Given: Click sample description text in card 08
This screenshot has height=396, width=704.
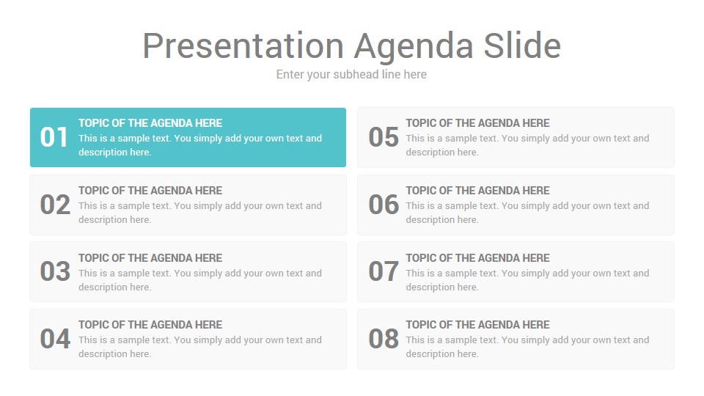Looking at the screenshot, I should (x=527, y=347).
